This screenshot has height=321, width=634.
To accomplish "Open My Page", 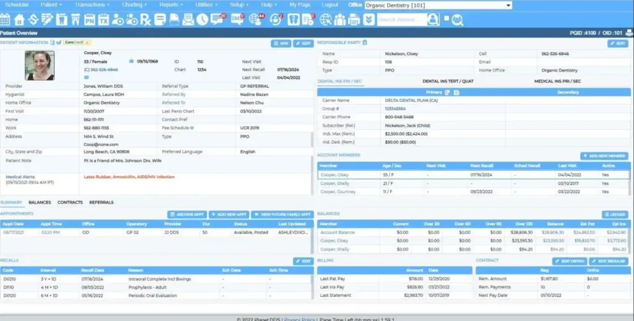I will [x=300, y=5].
